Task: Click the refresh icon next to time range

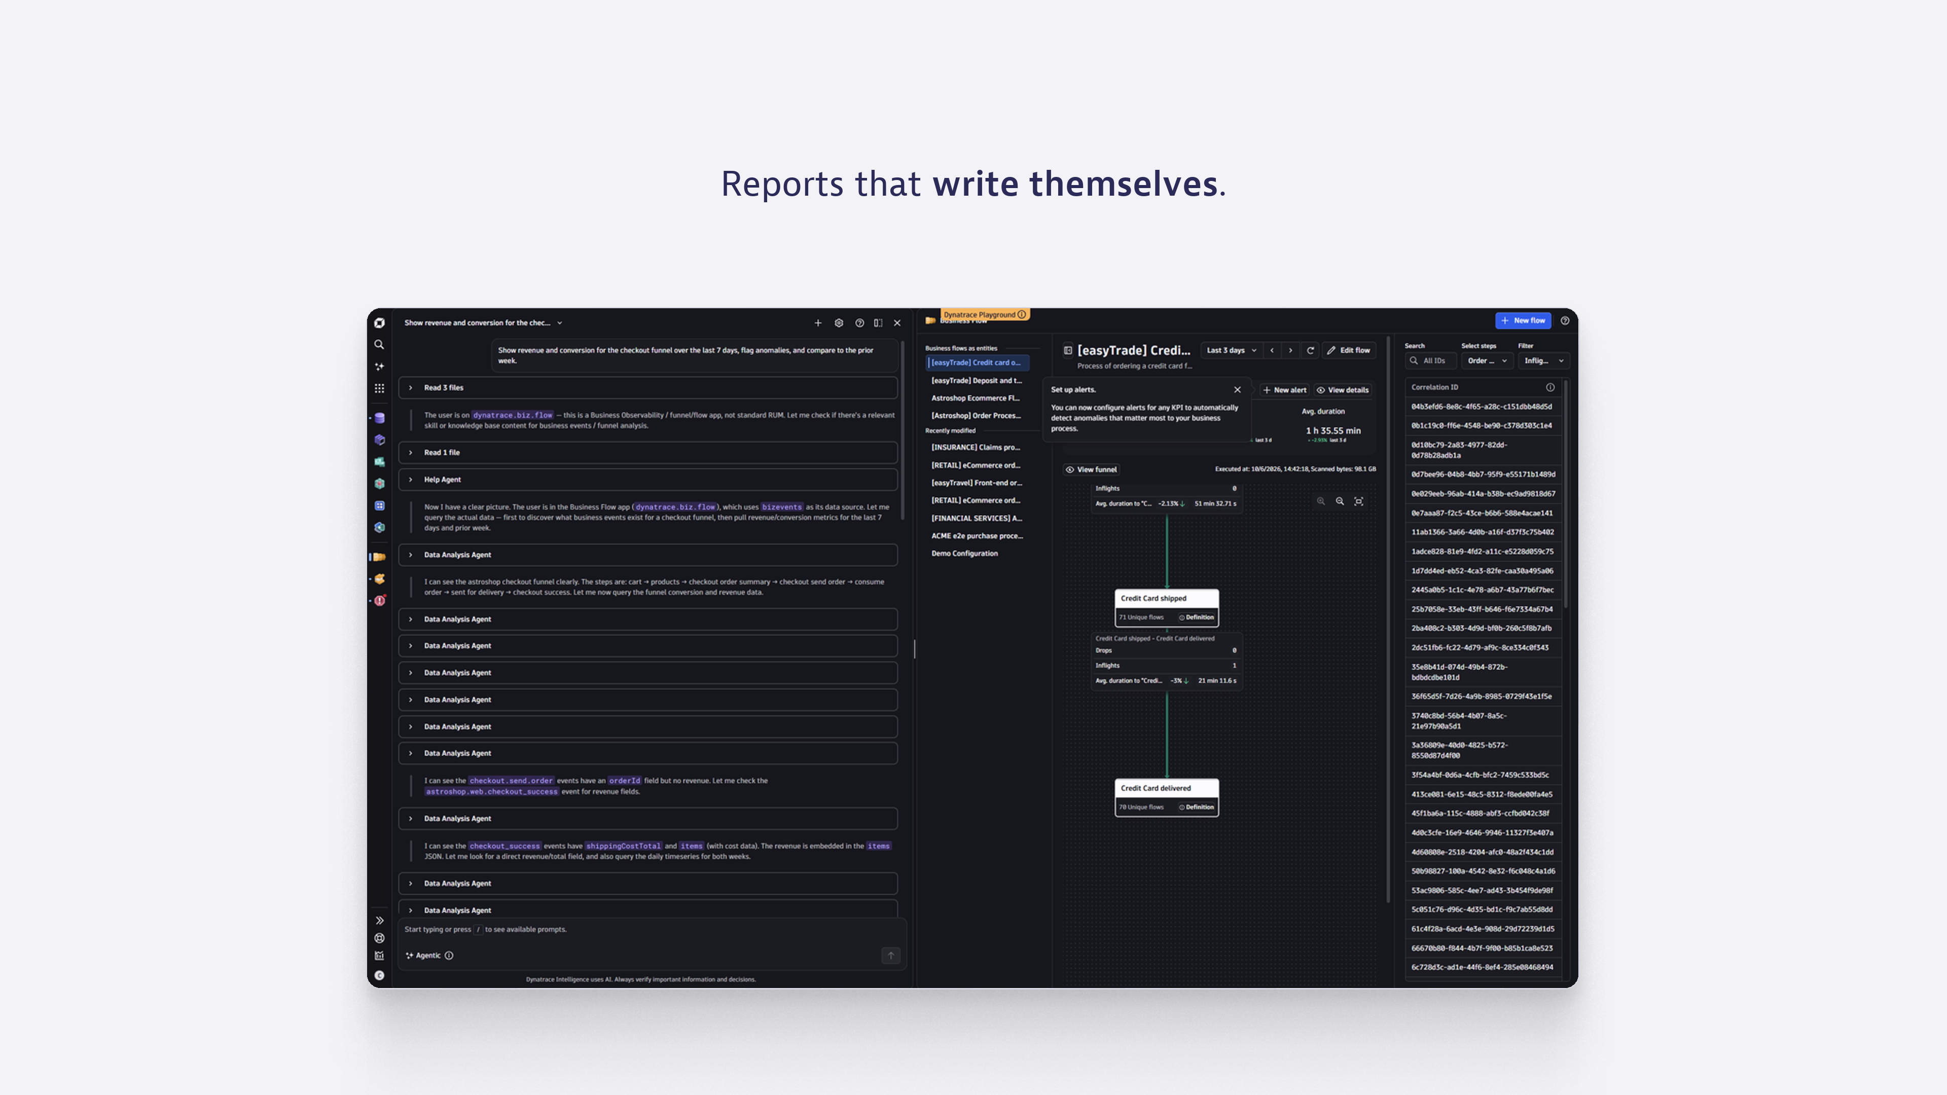Action: point(1311,350)
